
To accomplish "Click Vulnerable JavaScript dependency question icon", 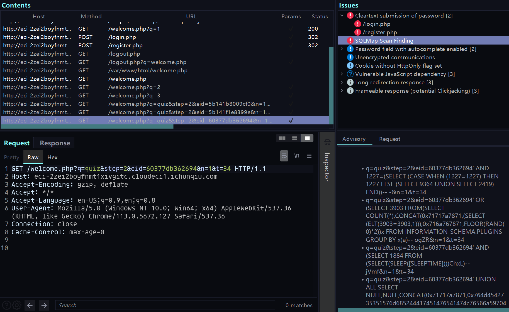I will tap(350, 74).
